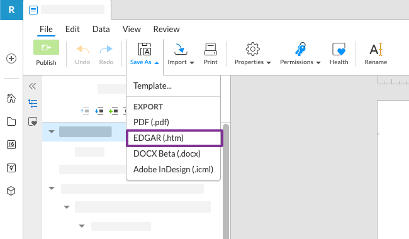Open the Data menu tab

101,29
